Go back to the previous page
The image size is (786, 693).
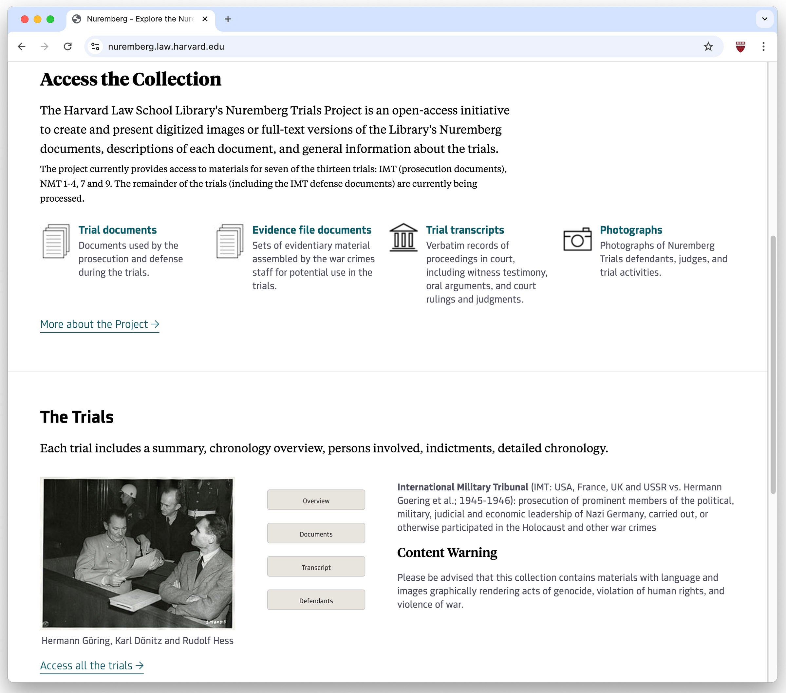(x=22, y=46)
